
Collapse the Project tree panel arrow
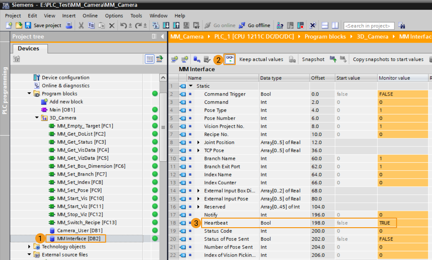click(162, 37)
